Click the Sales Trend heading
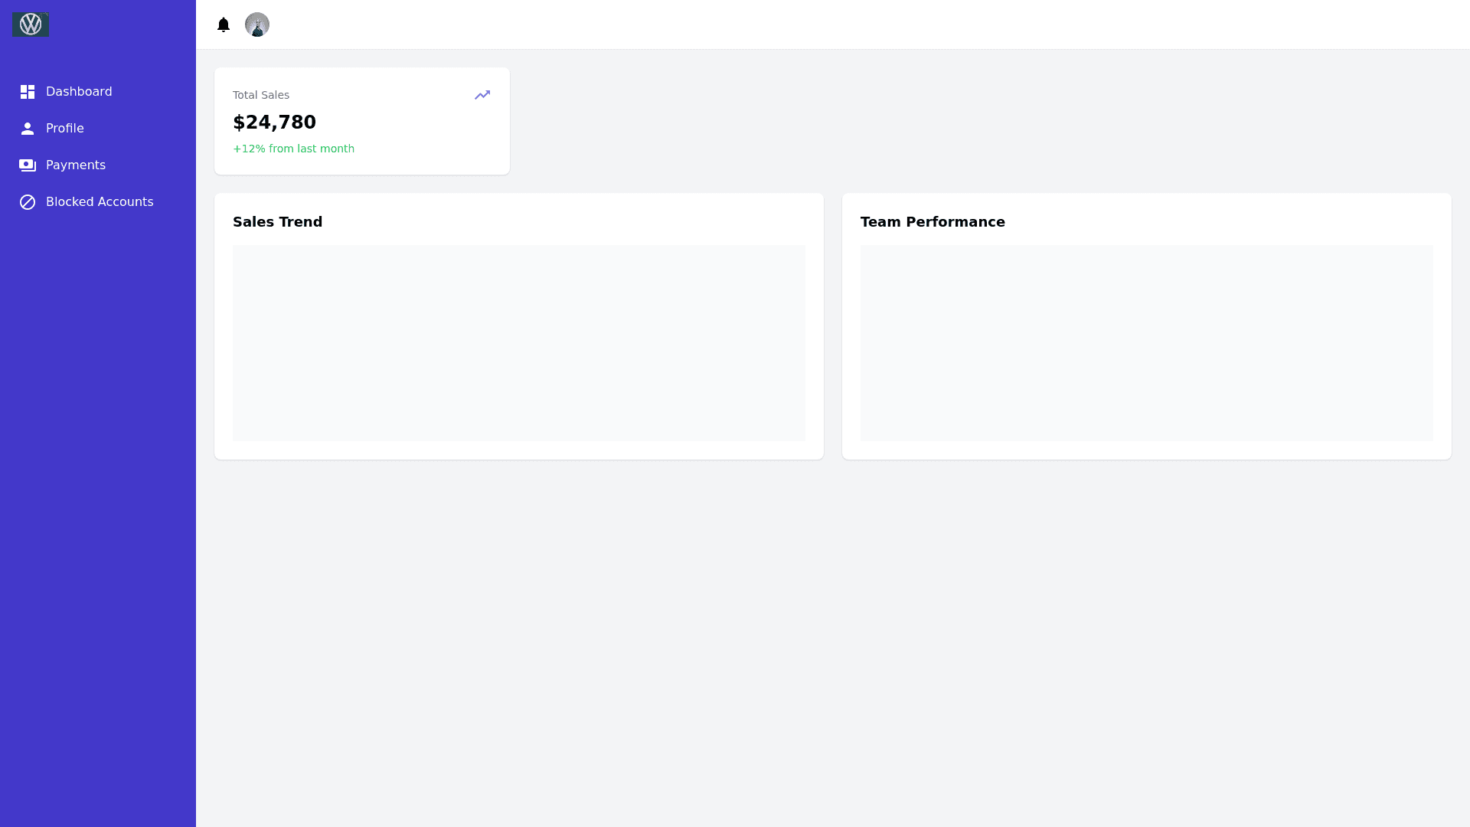Viewport: 1470px width, 827px height. click(277, 222)
